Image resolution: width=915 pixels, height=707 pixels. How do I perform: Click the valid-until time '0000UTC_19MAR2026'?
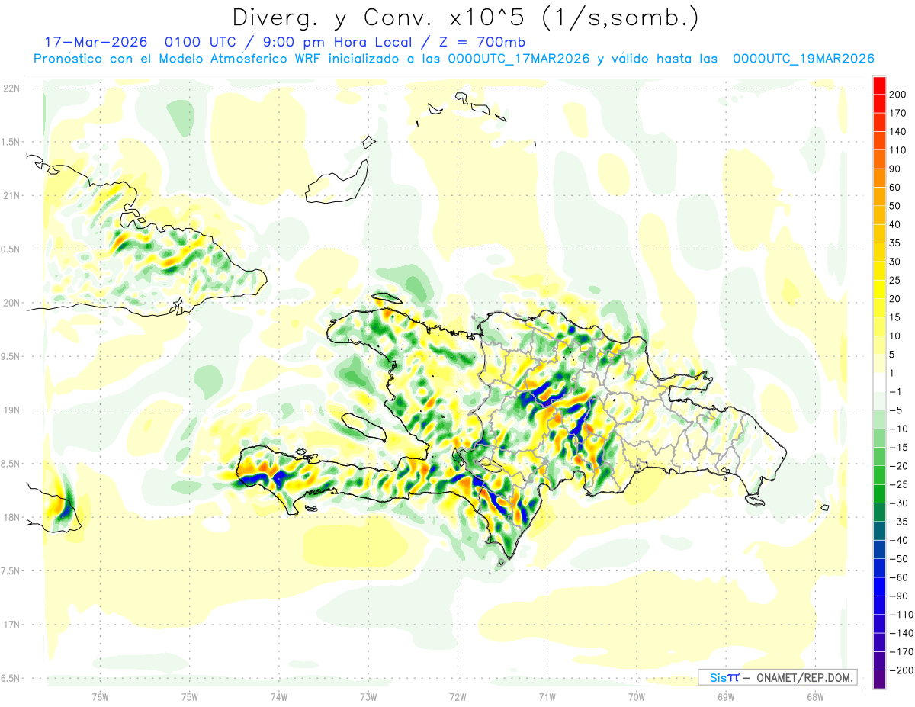click(x=803, y=59)
